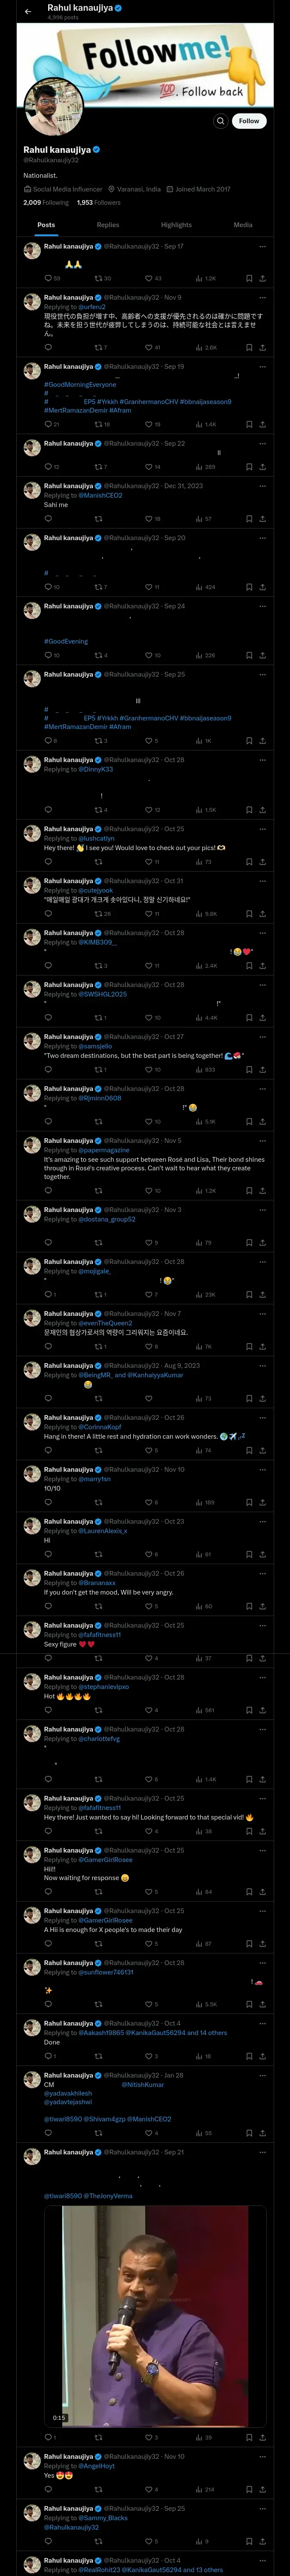Follow Rahul kanaujiya's account

248,121
